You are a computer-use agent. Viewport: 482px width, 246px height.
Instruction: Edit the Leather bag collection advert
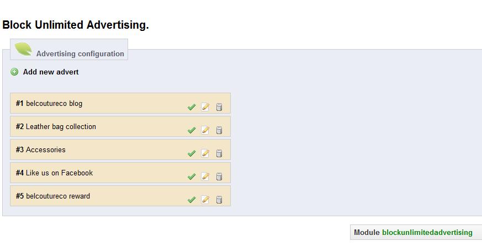(205, 130)
